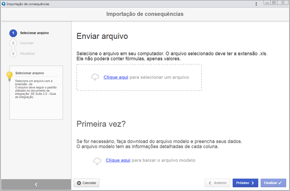Screen dimensions: 290x191
Task: Click the yellow lightbulb tip icon
Action: (9, 76)
